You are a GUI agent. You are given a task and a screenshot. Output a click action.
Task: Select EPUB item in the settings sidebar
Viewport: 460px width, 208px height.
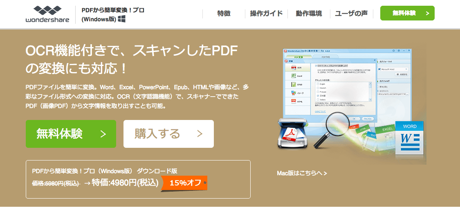tap(298, 84)
